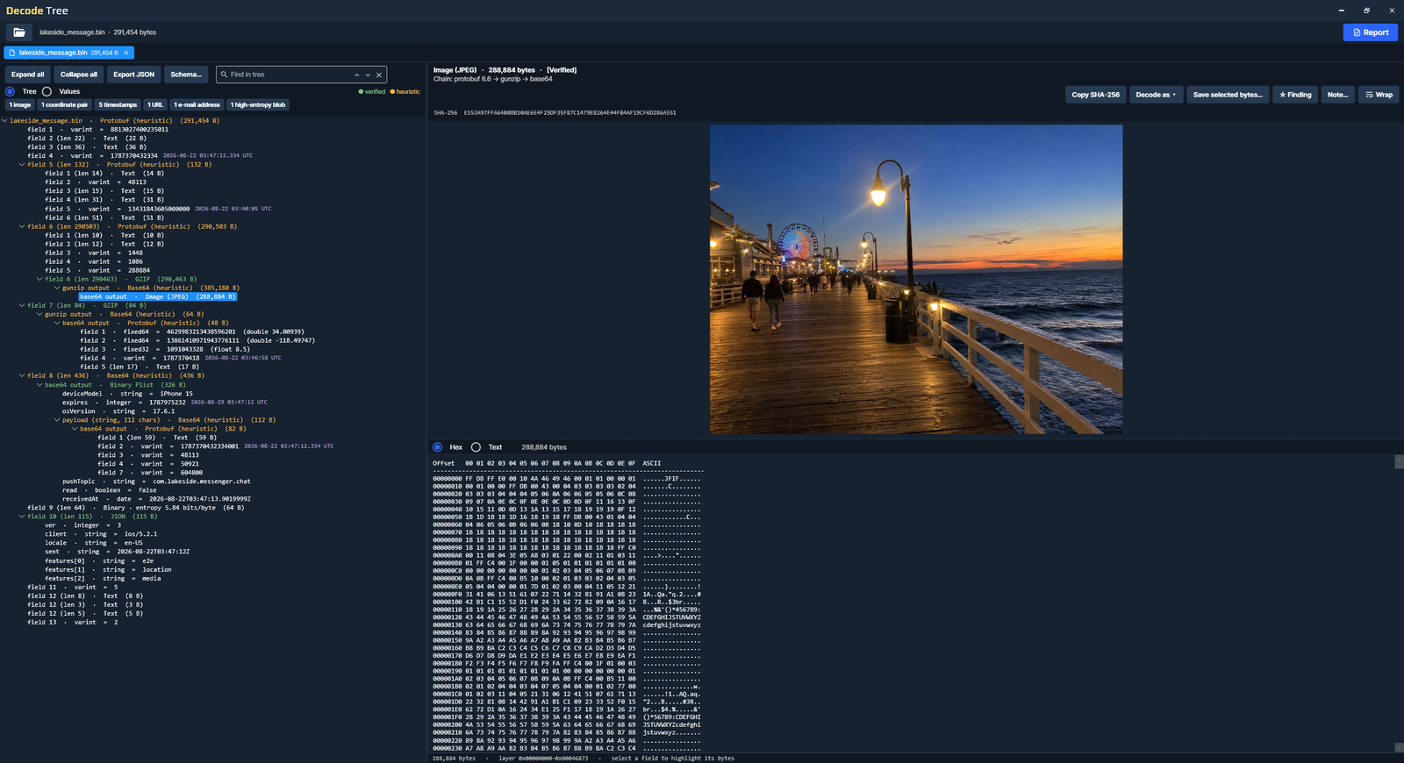Open file using the folder icon button

(x=19, y=32)
